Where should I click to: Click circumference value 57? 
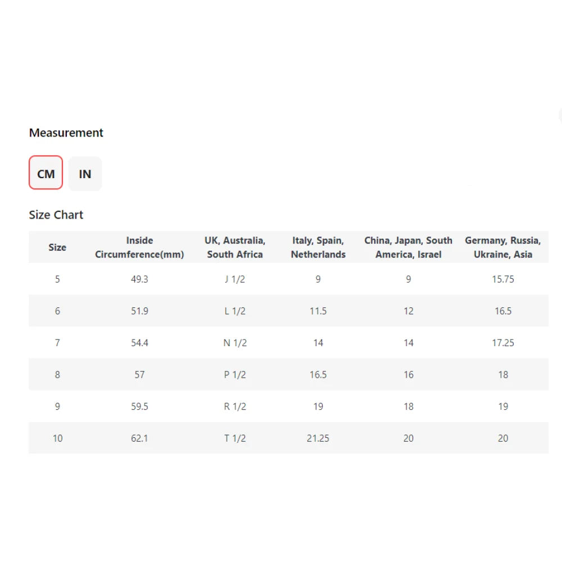[139, 374]
